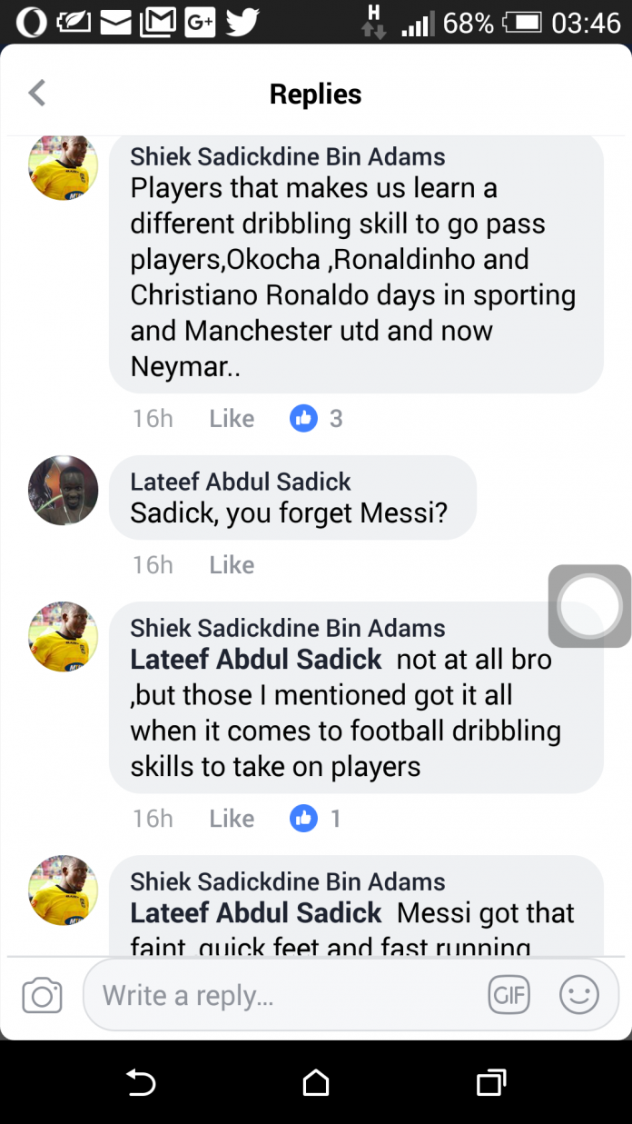Like the 'Sadick, you forget Messi?' comment
Image resolution: width=632 pixels, height=1124 pixels.
tap(232, 564)
